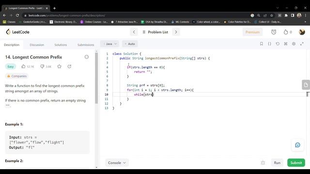
Task: Open the Problem List
Action: point(155,32)
